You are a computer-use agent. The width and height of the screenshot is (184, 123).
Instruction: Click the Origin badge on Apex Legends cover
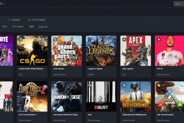(x=124, y=39)
